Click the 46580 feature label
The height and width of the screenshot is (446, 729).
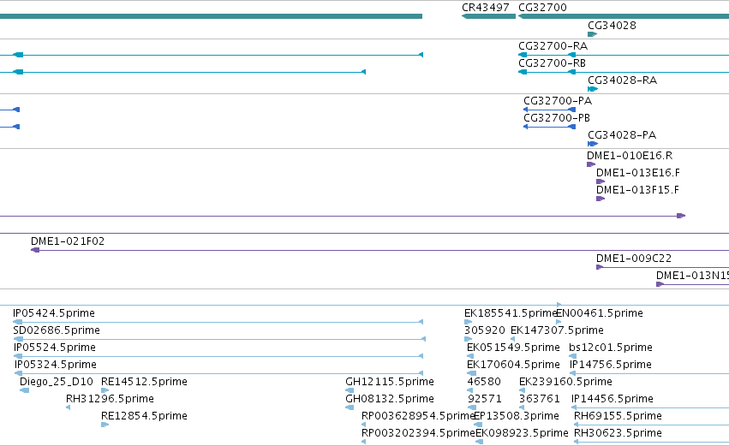[484, 382]
